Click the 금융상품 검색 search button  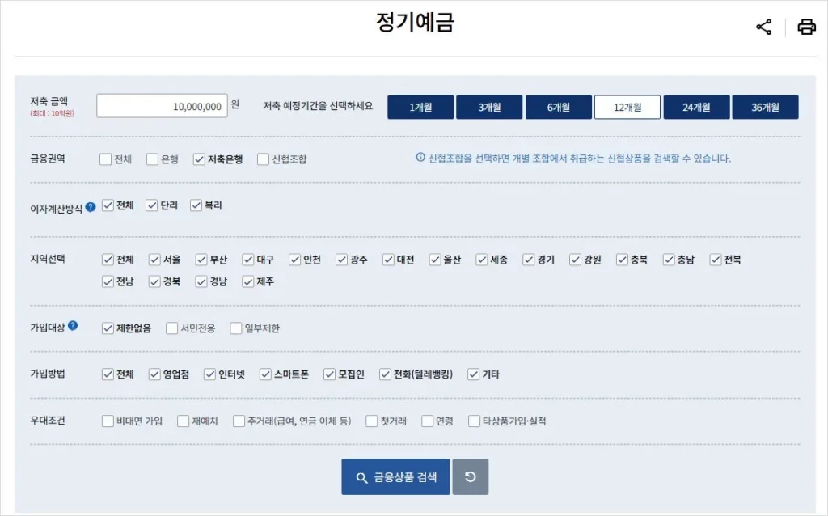tap(395, 476)
